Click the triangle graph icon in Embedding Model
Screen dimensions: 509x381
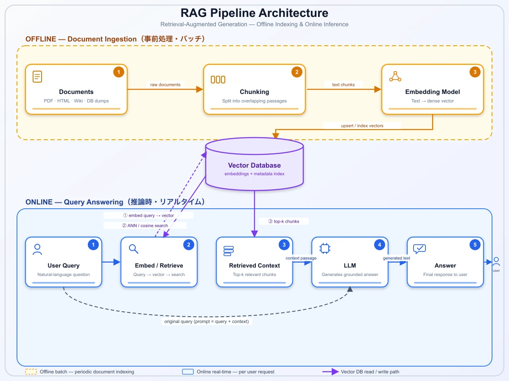[x=395, y=76]
